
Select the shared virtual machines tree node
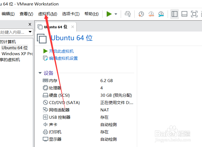tap(10, 60)
